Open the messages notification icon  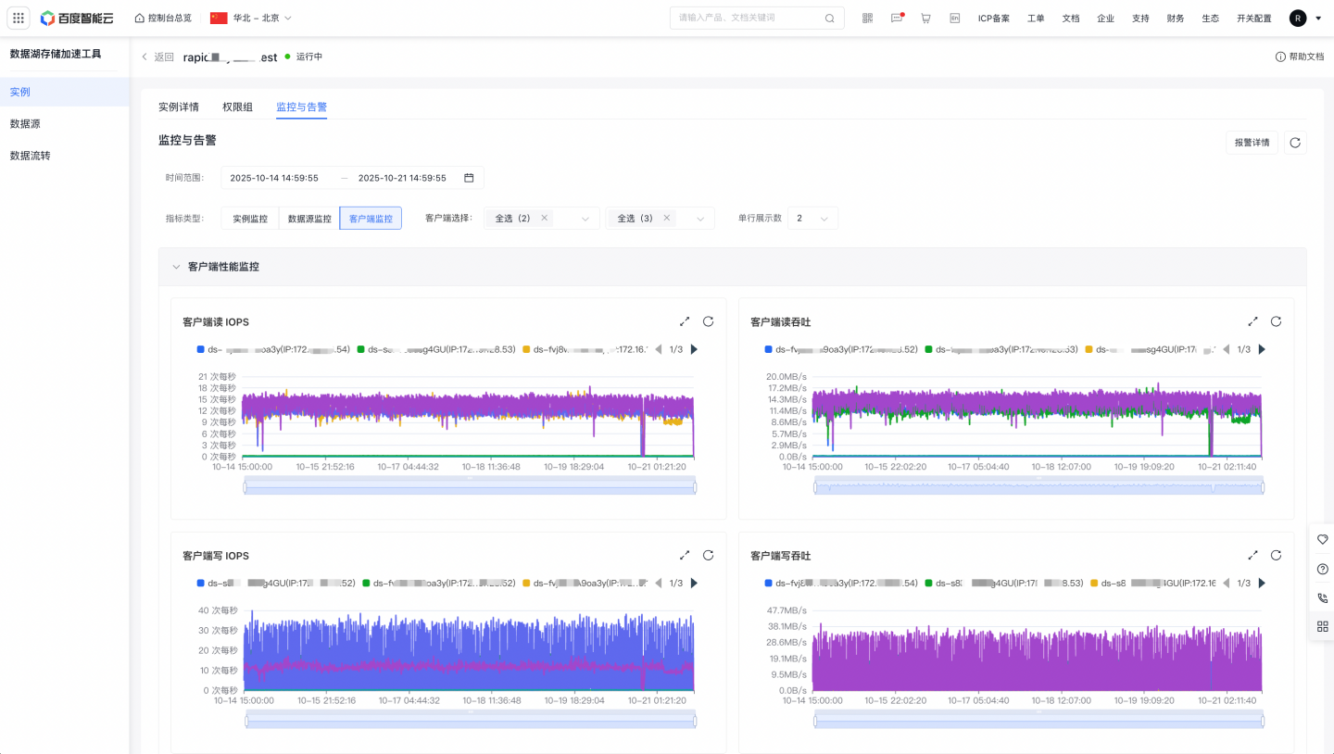click(896, 18)
